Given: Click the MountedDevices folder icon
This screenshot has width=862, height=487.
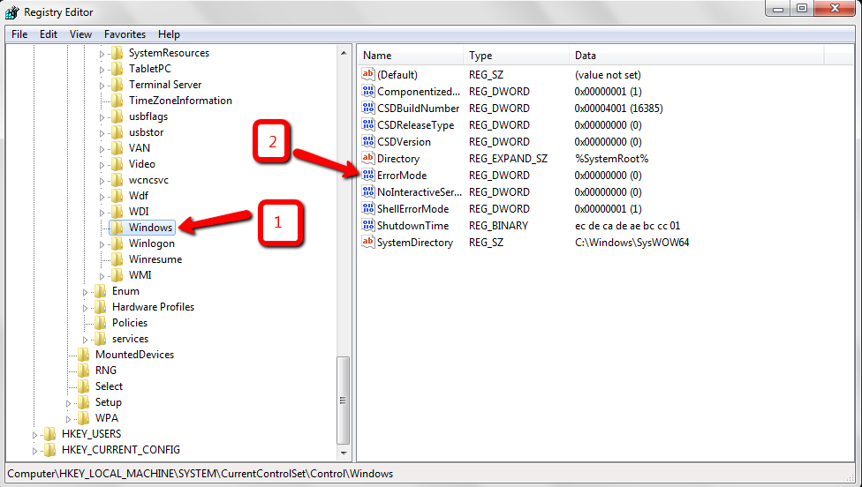Looking at the screenshot, I should click(84, 355).
